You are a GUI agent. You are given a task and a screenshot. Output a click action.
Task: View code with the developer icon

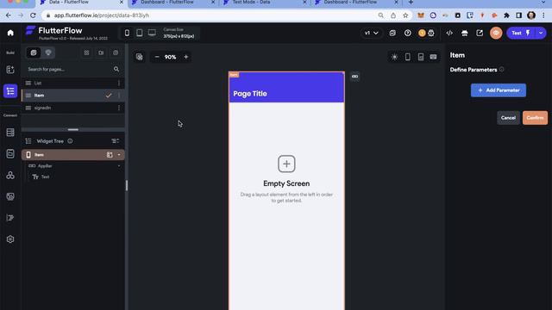(449, 33)
